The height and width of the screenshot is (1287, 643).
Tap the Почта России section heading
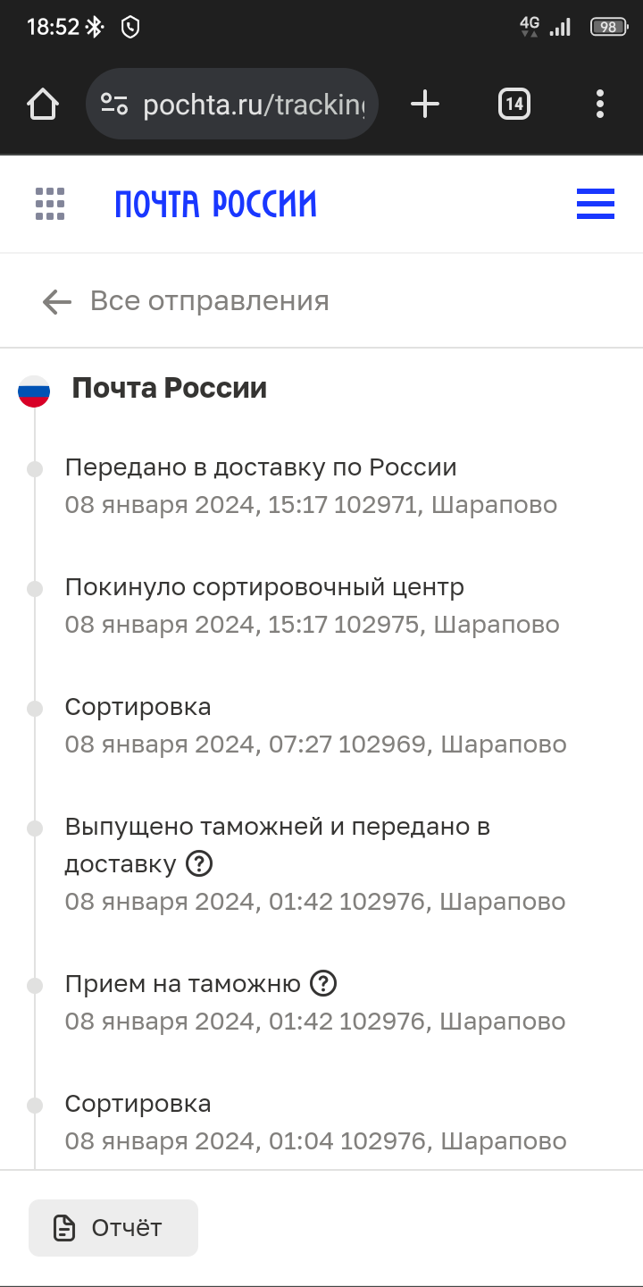pos(170,389)
